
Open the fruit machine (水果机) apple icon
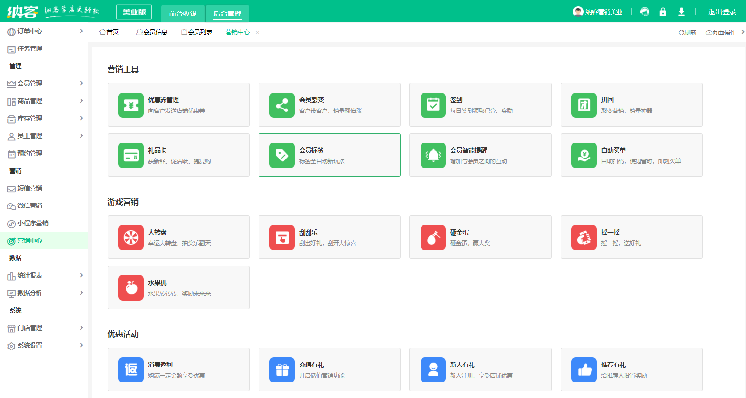point(131,288)
